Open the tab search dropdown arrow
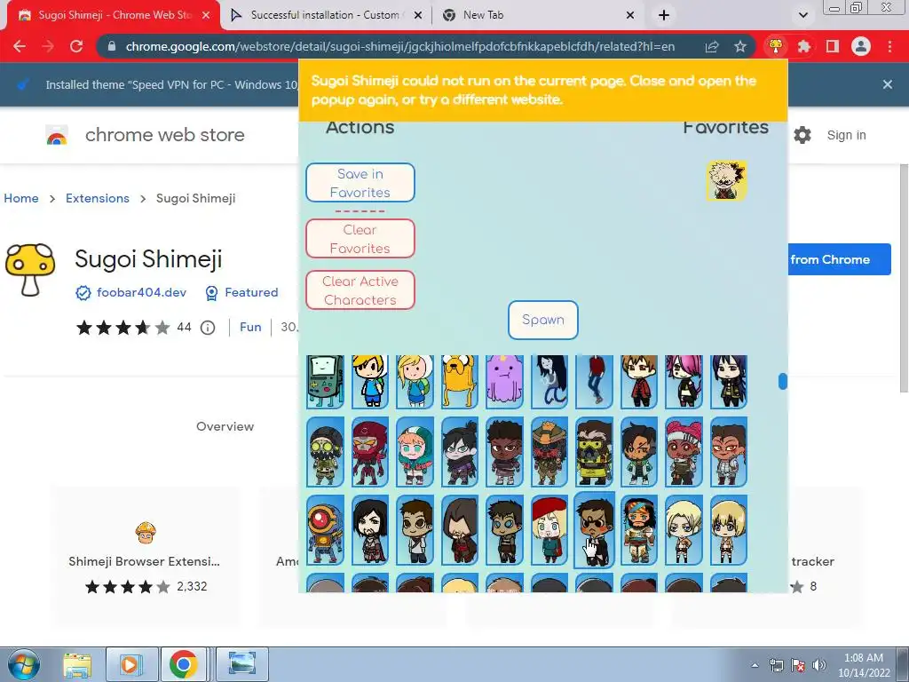Image resolution: width=909 pixels, height=682 pixels. pyautogui.click(x=802, y=15)
